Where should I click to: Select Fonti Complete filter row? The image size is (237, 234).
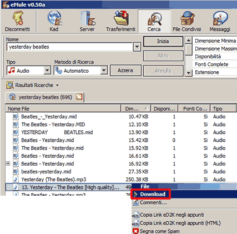tap(215, 64)
